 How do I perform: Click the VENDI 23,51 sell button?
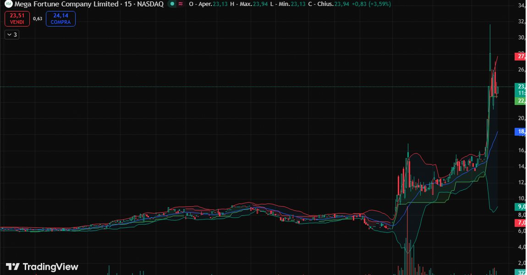point(17,18)
